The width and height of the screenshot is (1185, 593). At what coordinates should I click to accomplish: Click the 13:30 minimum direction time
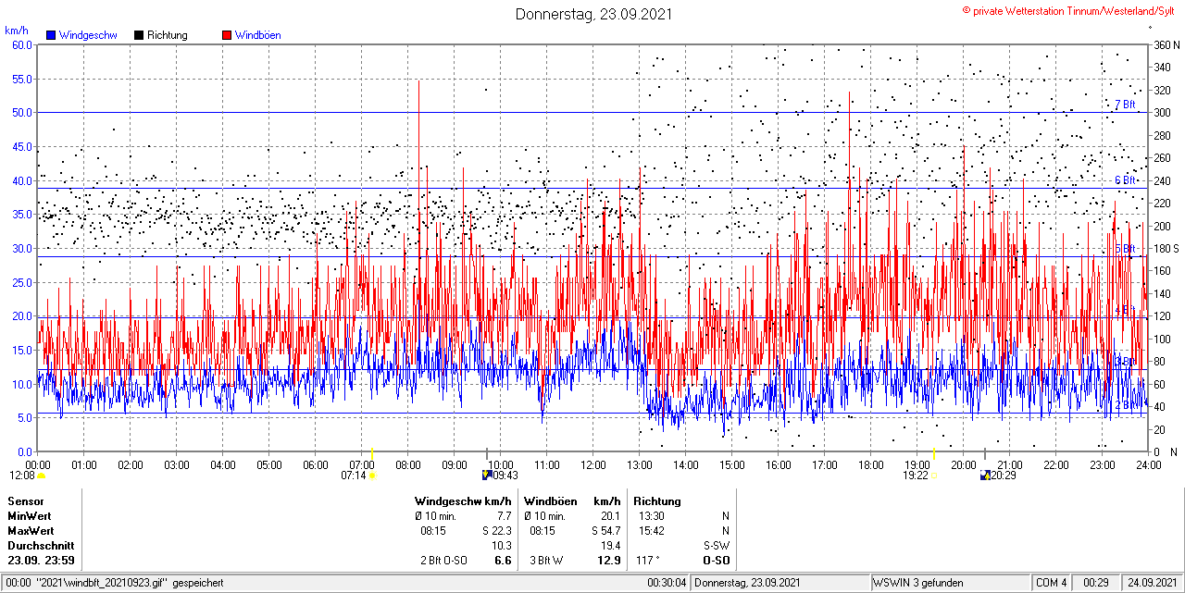click(x=650, y=516)
